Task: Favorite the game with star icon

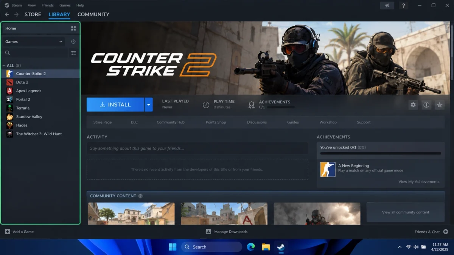Action: click(x=439, y=105)
